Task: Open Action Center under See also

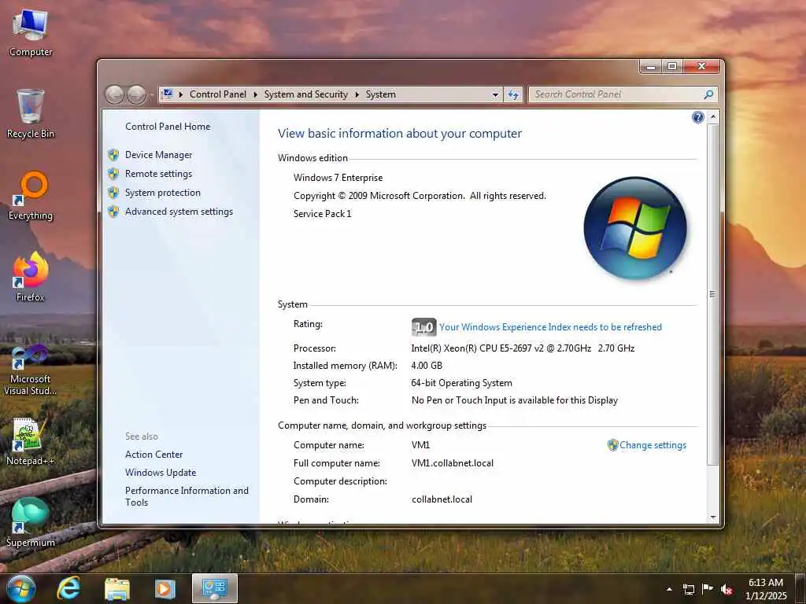Action: [153, 455]
